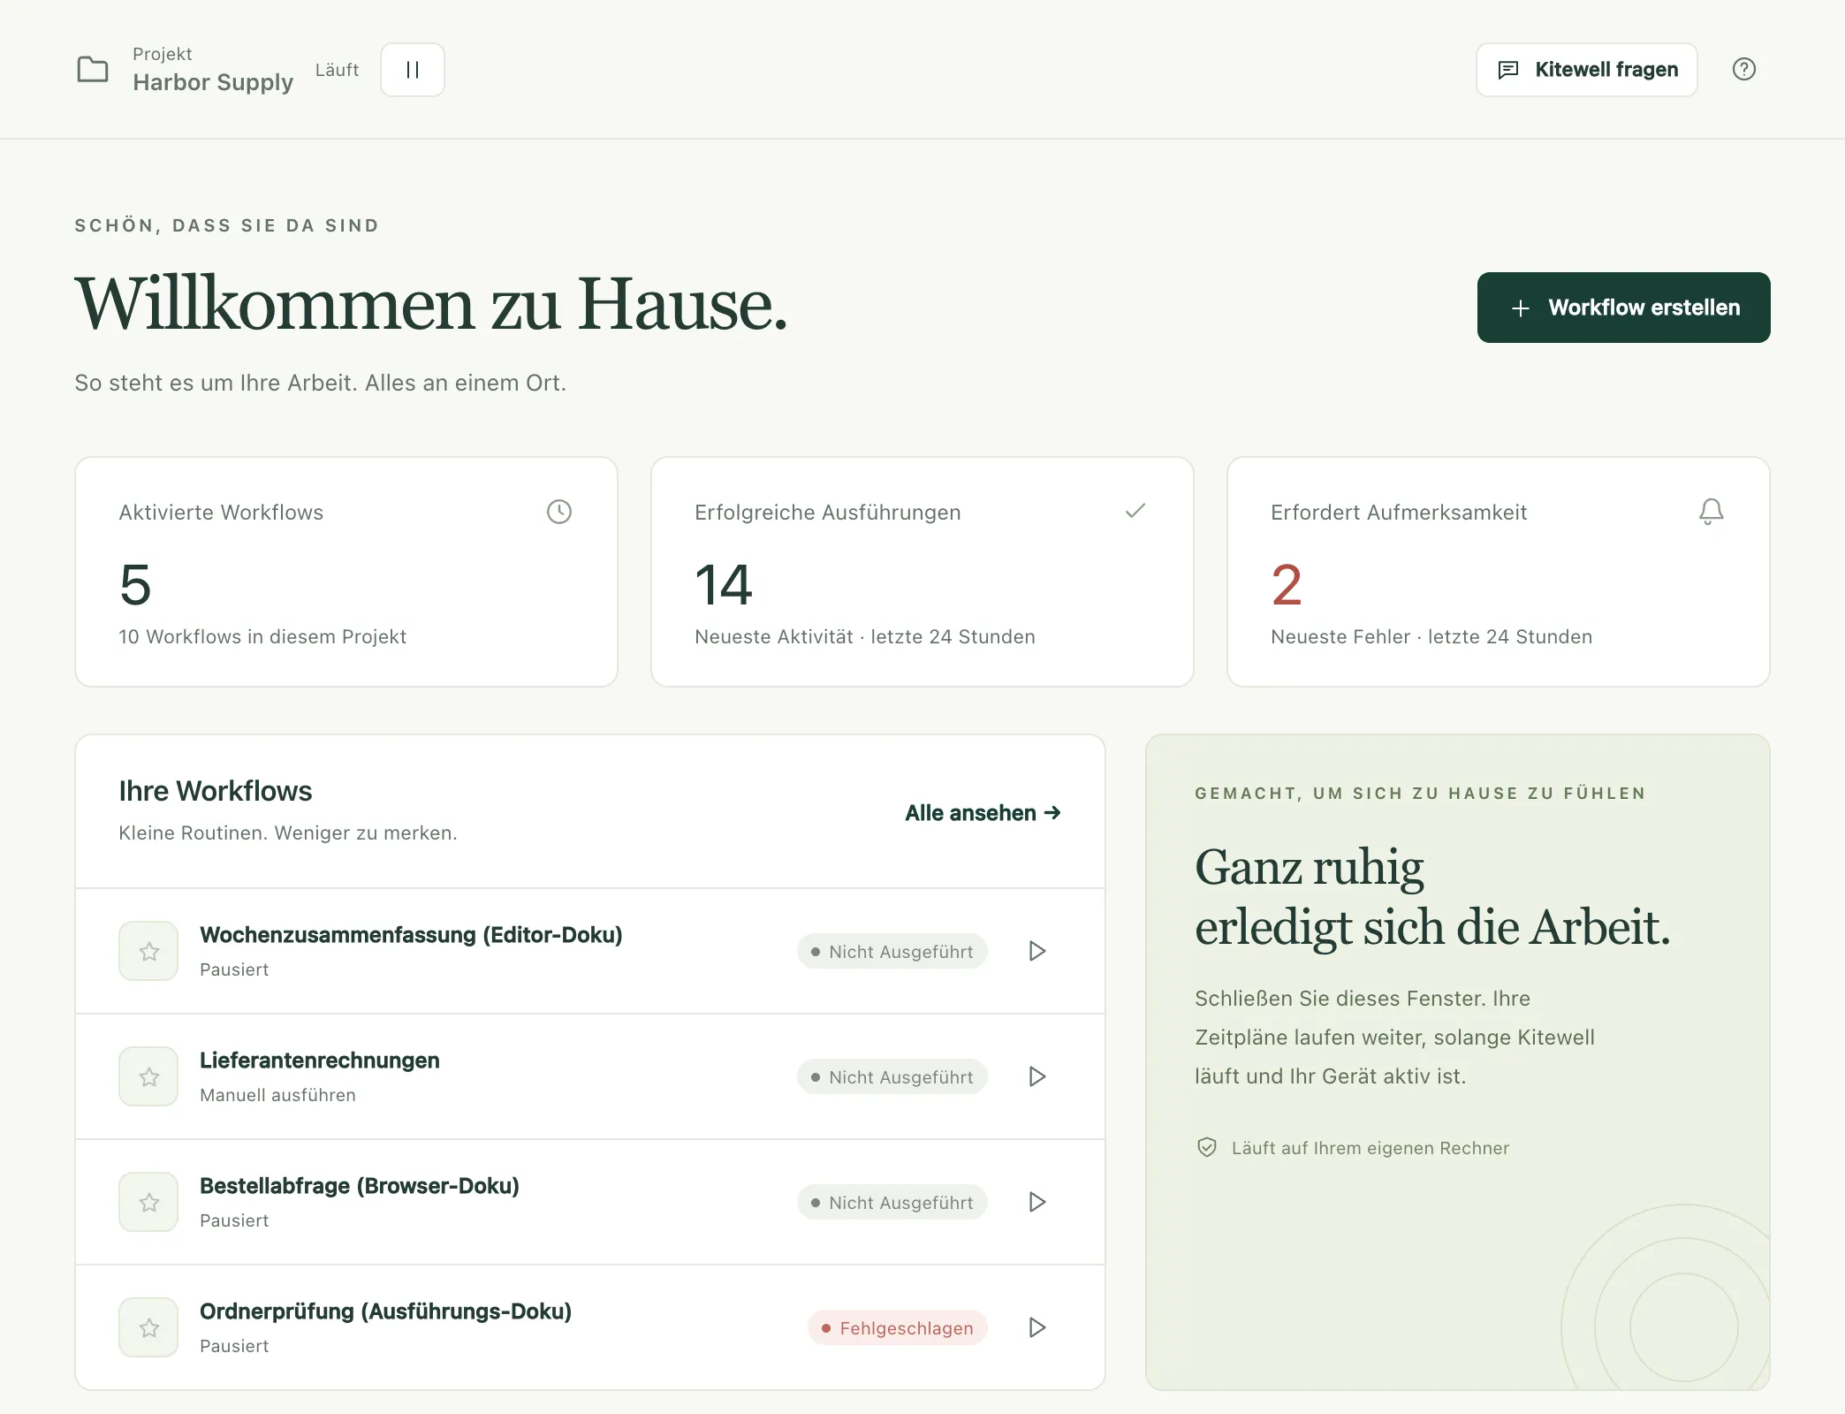Click the bell icon in Erfordert Aufmerksamkeit

(1712, 512)
